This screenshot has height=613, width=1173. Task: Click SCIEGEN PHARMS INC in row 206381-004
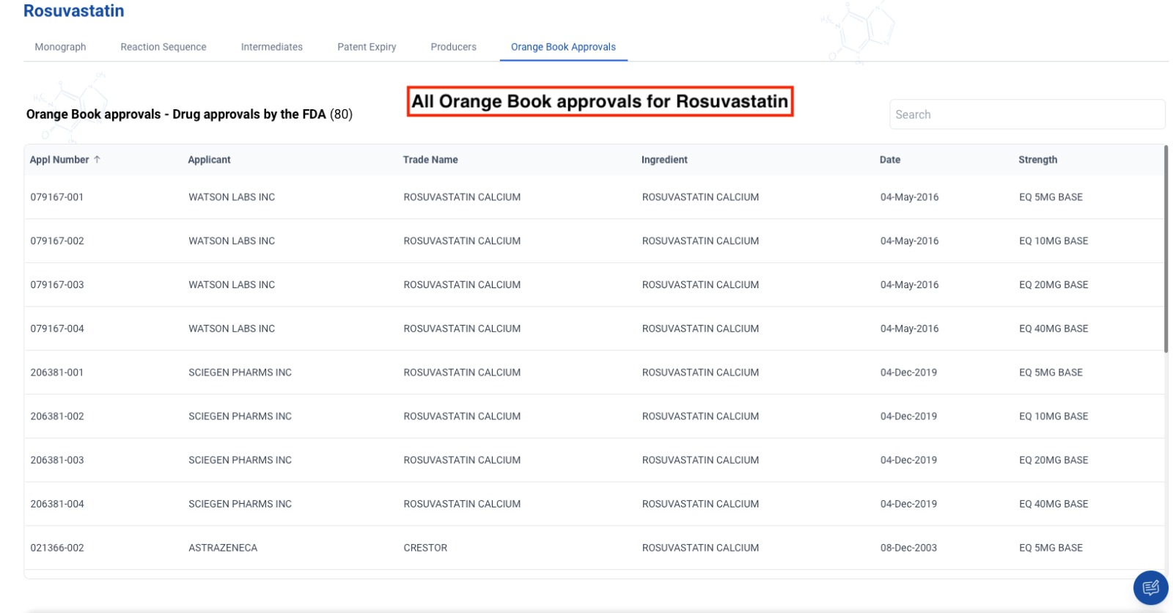[240, 504]
